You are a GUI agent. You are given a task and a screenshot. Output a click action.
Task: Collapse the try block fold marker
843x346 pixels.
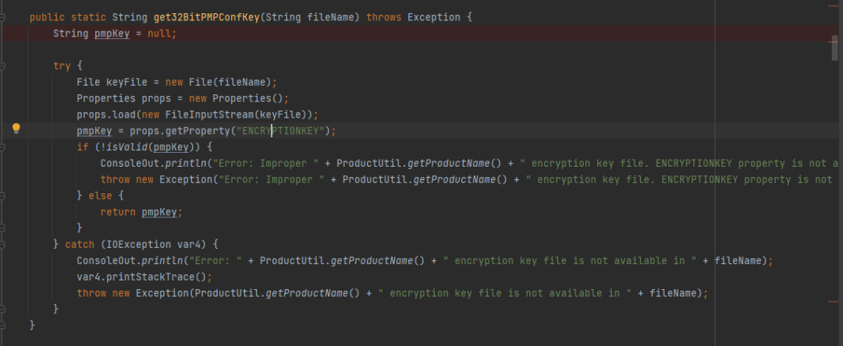[x=2, y=66]
